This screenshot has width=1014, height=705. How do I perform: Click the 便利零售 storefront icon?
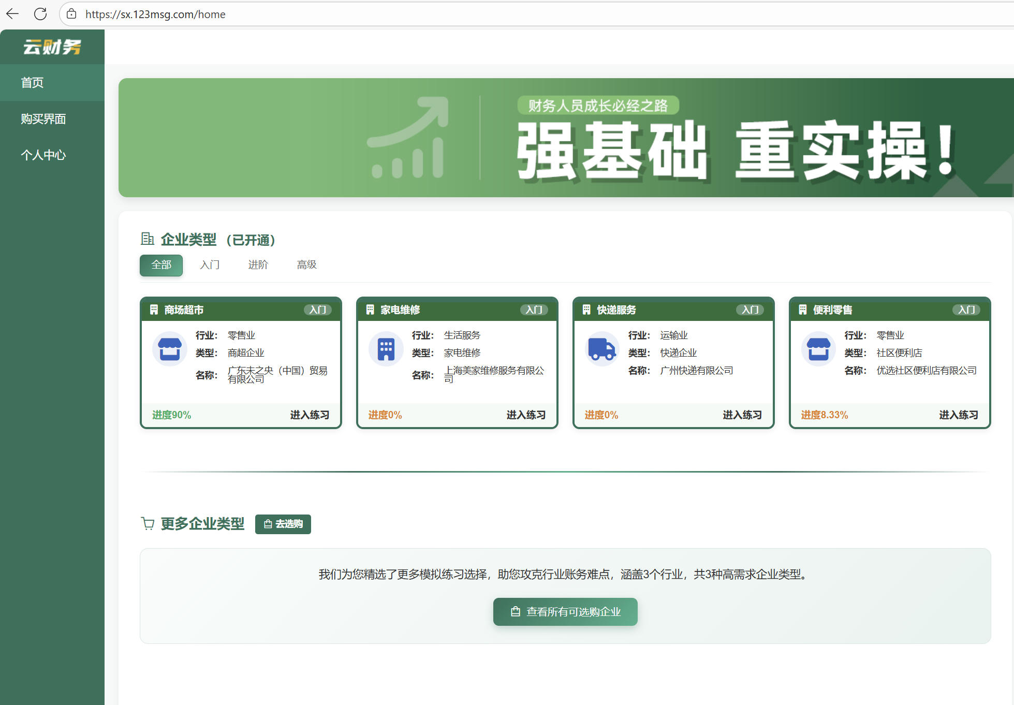[818, 349]
